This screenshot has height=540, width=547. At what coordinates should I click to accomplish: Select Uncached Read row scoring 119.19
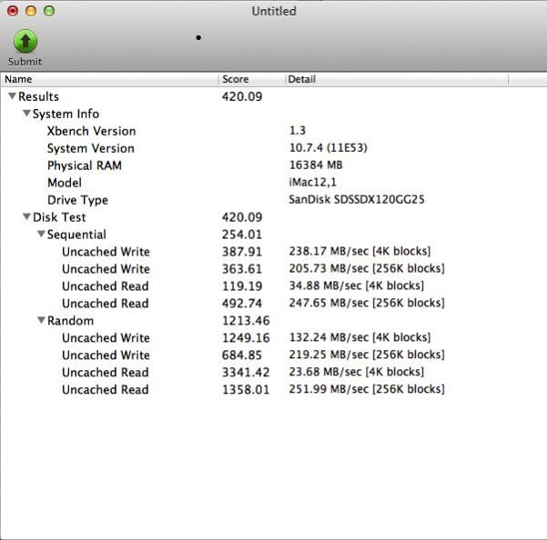pyautogui.click(x=273, y=286)
